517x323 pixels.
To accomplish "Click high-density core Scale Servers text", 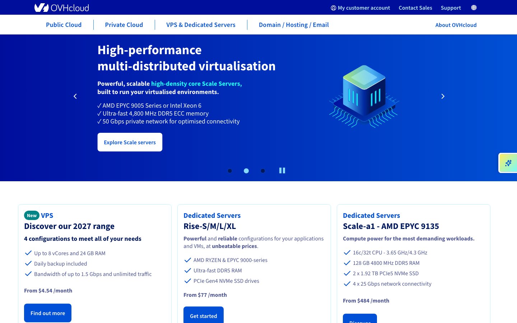I will point(196,84).
